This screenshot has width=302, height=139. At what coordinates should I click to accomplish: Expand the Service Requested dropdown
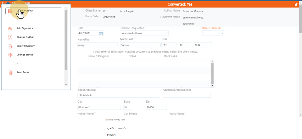(144, 33)
